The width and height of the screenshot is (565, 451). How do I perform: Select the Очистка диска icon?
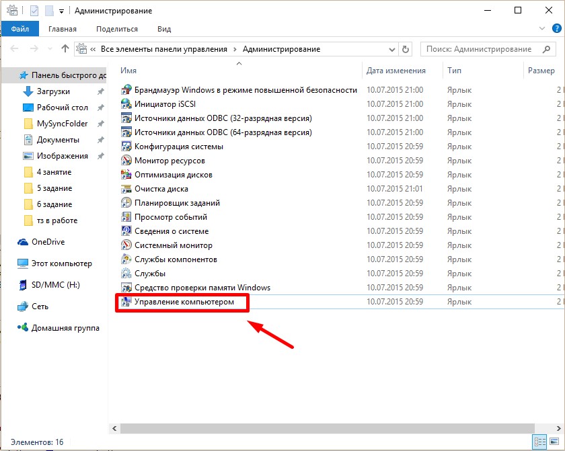point(126,189)
